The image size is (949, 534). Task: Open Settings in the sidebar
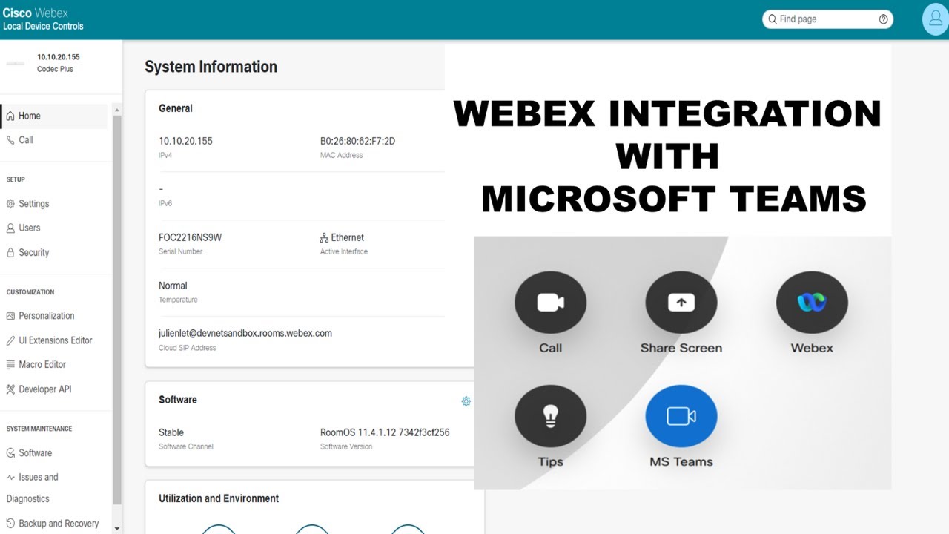click(x=54, y=204)
